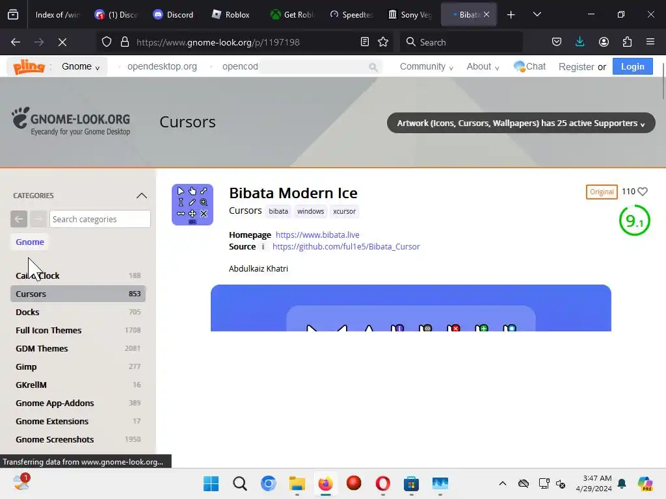Open a new browser tab

511,15
